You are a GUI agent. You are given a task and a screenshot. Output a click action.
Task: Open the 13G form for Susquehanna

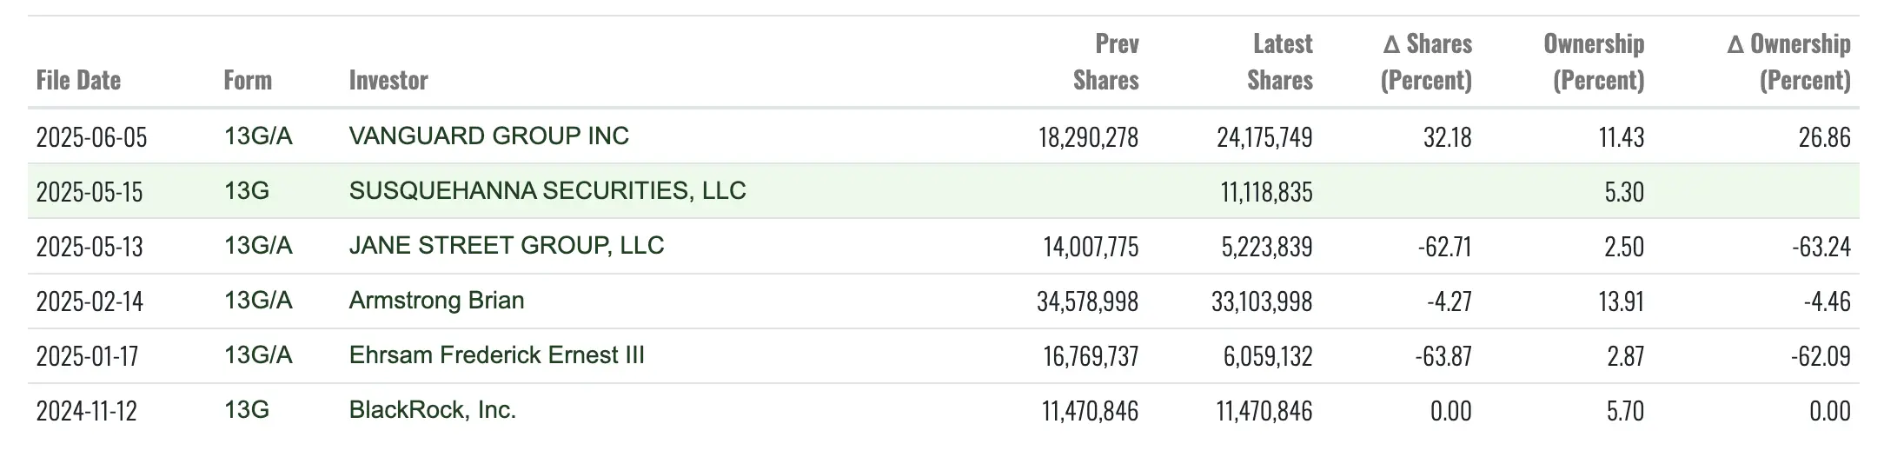click(246, 191)
